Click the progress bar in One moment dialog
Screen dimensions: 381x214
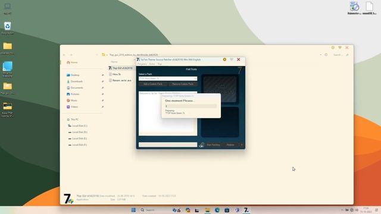(x=190, y=106)
